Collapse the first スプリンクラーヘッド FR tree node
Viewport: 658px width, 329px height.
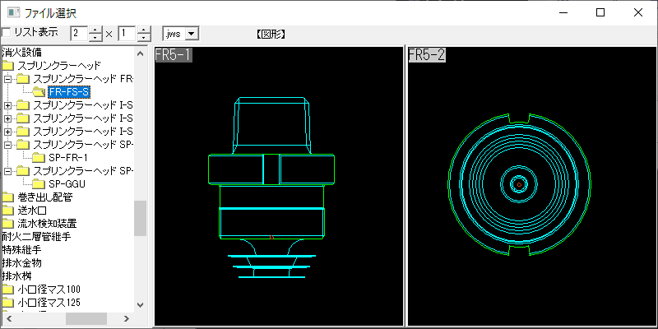pos(7,78)
